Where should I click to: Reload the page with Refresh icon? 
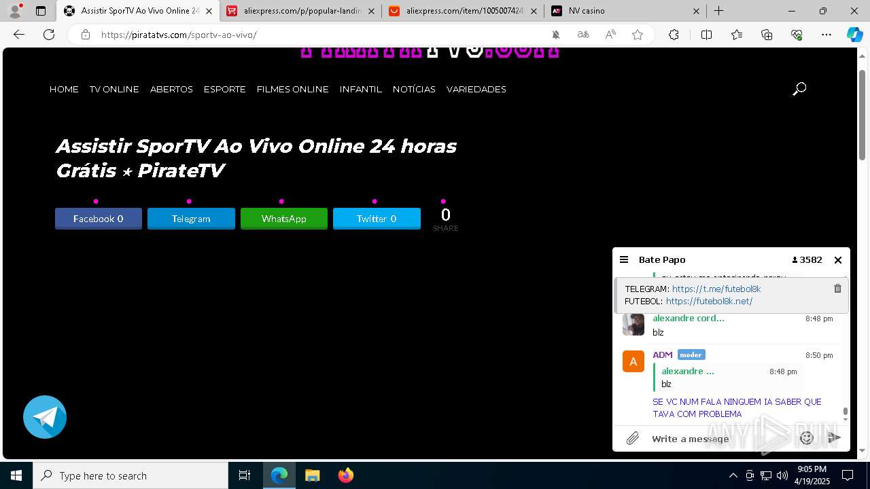(49, 35)
